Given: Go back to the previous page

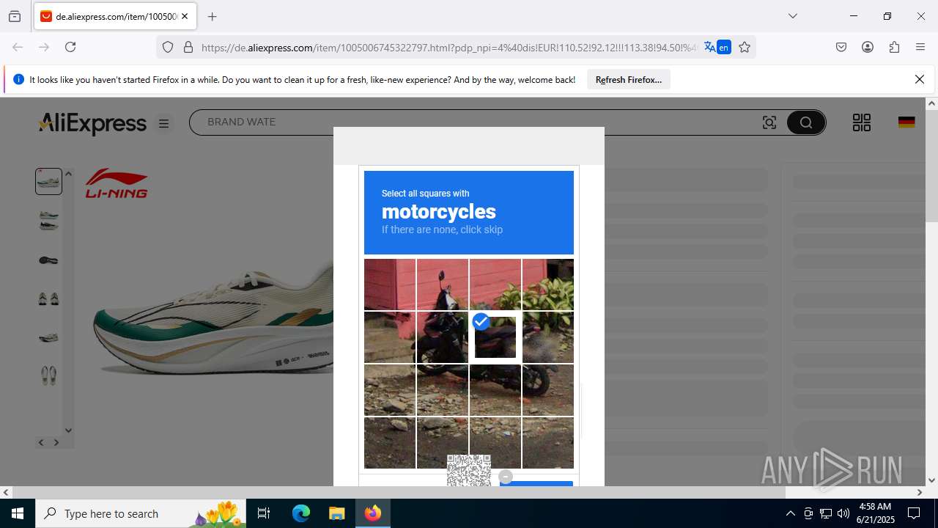Looking at the screenshot, I should coord(18,47).
